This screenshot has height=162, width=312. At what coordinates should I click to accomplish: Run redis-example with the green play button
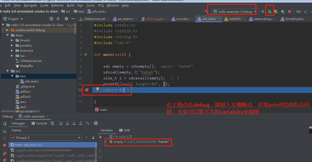(x=263, y=12)
